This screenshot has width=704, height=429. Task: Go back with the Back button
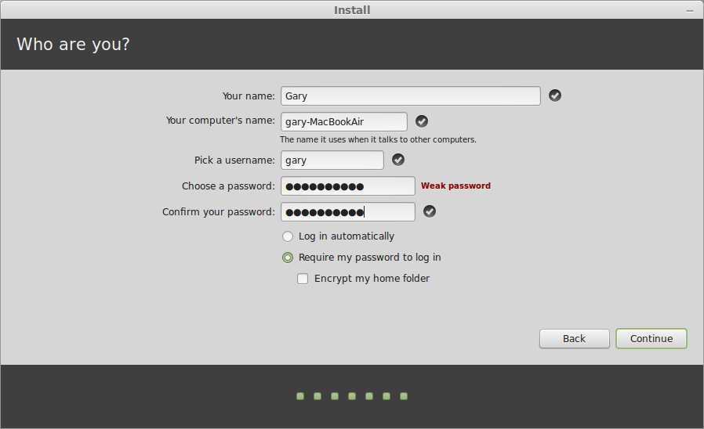574,338
